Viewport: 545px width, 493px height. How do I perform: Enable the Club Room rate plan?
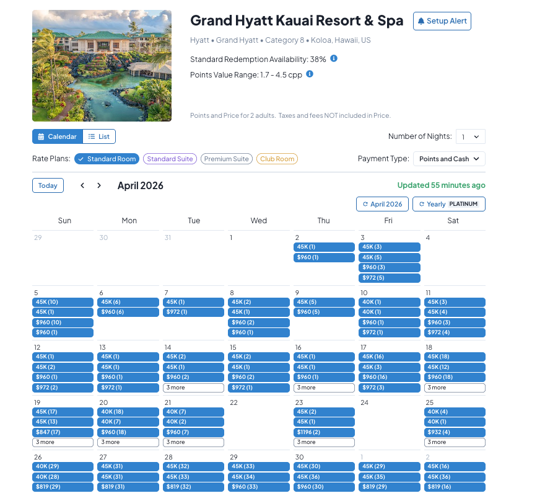tap(277, 159)
